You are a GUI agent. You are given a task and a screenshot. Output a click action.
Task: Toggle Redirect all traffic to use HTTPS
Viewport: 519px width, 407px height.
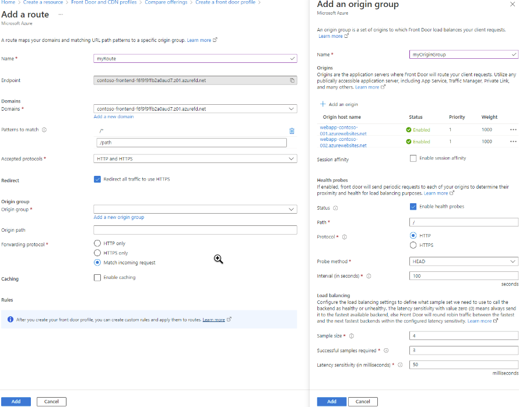point(97,179)
